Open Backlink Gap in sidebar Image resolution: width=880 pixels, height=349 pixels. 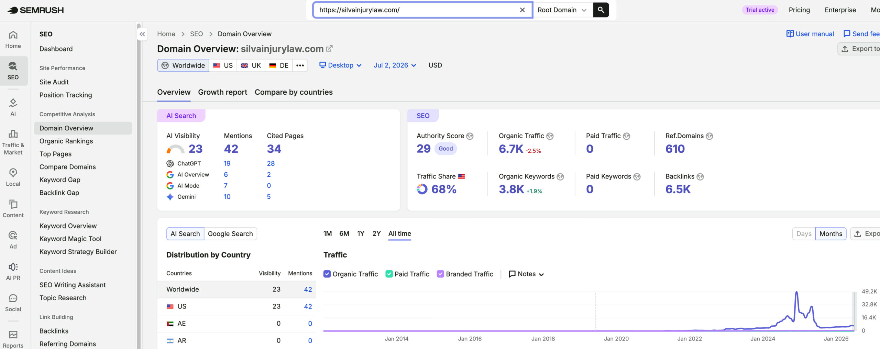coord(59,193)
